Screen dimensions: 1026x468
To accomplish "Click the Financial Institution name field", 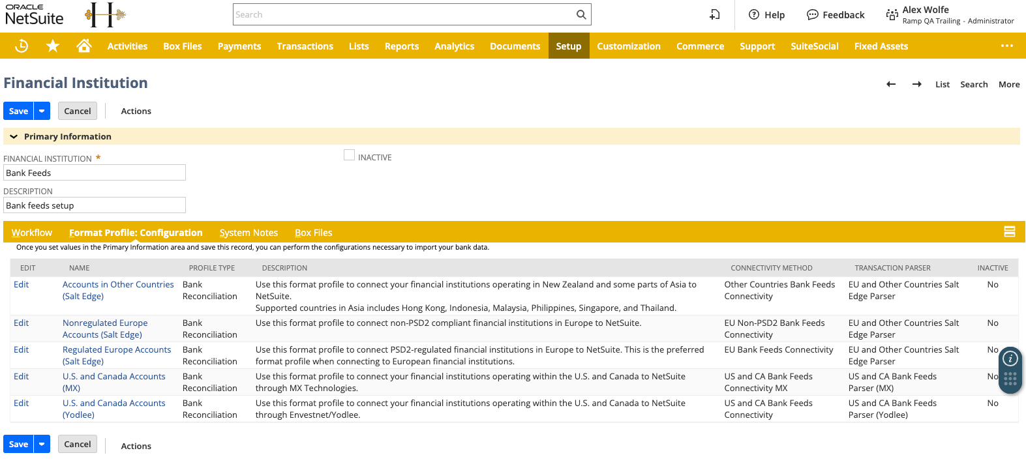I will click(x=95, y=173).
